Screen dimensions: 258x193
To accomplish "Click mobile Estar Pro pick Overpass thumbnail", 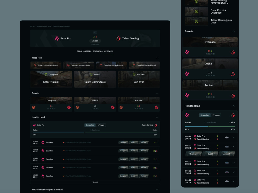I will (196, 12).
